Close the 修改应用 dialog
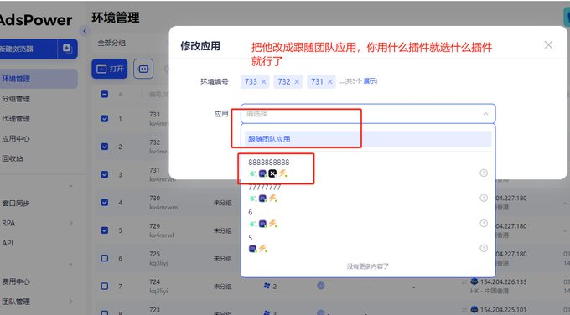The height and width of the screenshot is (315, 570). coord(548,45)
